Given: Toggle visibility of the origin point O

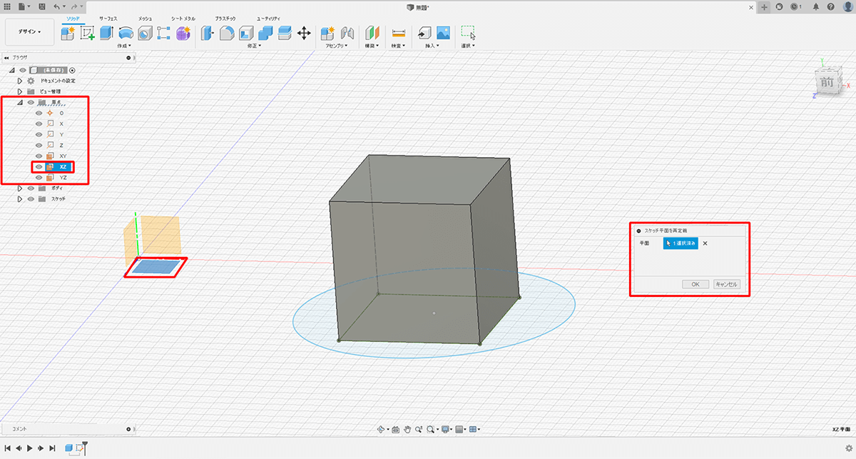Looking at the screenshot, I should [39, 113].
